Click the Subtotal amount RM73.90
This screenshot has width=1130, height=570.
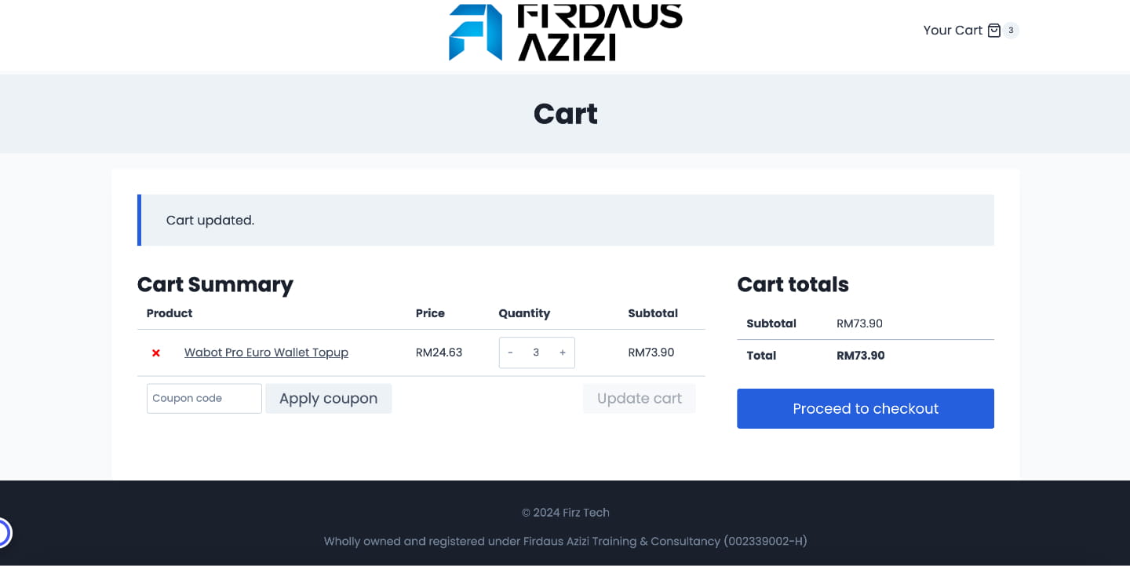coord(861,323)
